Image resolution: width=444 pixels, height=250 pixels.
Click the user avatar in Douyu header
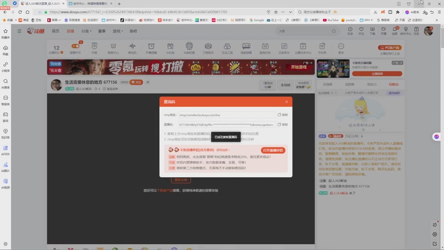pos(428,31)
